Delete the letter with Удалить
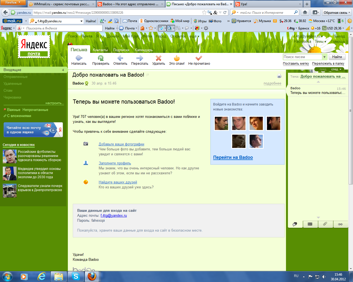Viewport: 353px width, 282px height. 159,58
